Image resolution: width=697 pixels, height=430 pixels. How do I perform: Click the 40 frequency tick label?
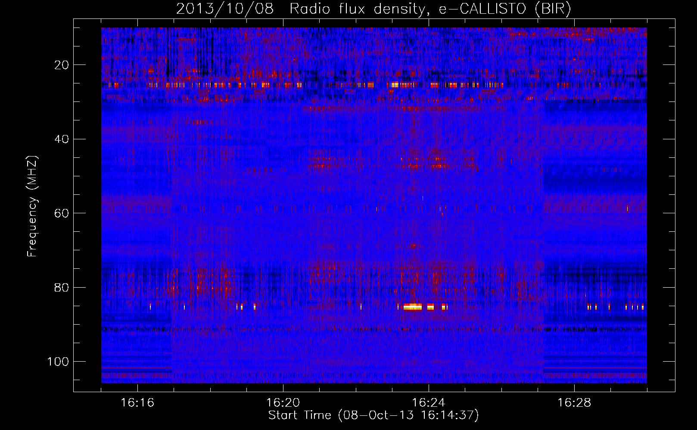tap(62, 139)
